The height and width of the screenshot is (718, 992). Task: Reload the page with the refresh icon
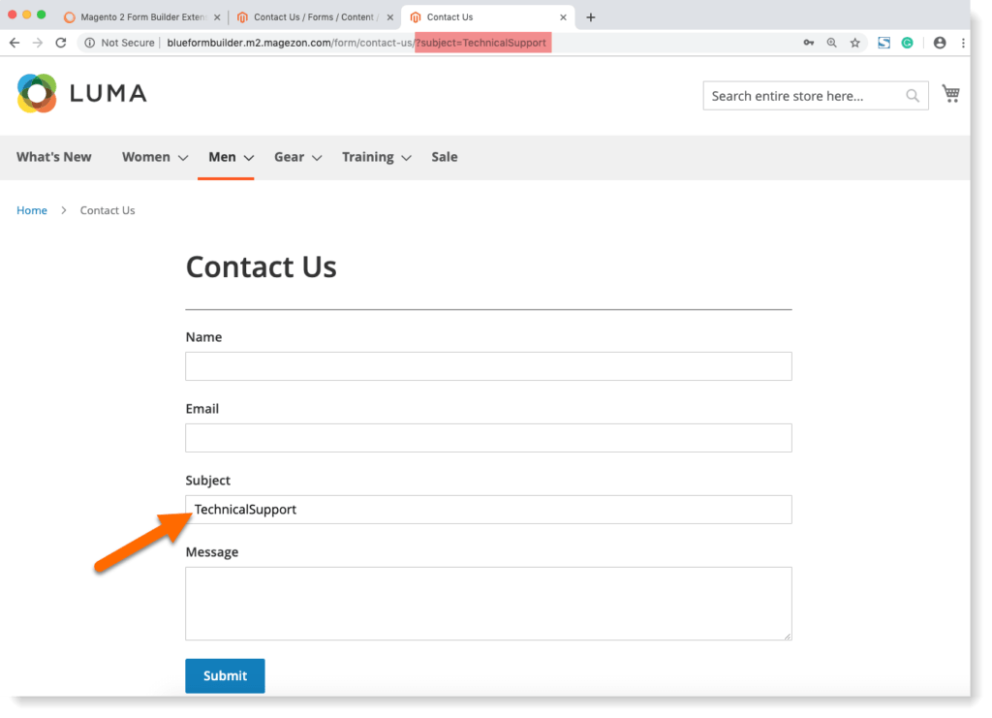click(60, 43)
